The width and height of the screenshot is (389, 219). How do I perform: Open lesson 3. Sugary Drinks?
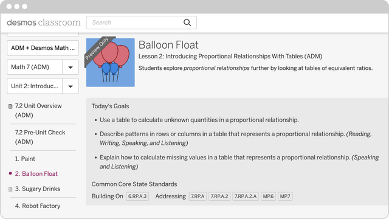pos(38,189)
